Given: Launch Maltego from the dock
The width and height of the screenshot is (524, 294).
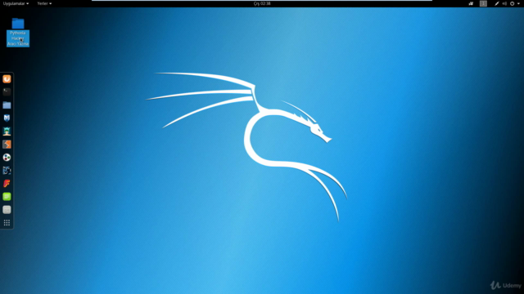Looking at the screenshot, I should coord(7,158).
